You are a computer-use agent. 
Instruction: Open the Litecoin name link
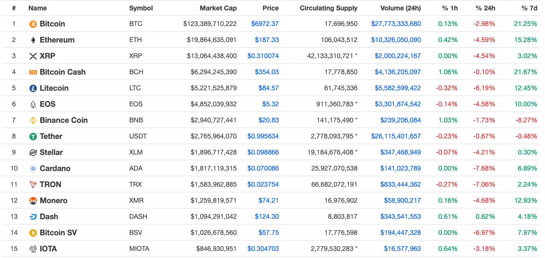coord(54,88)
